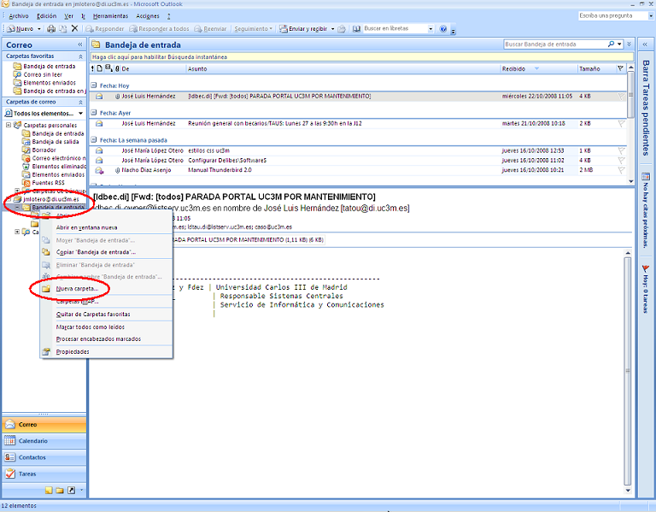Collapse the Carpetas personales tree node
This screenshot has width=656, height=512.
tap(9, 125)
